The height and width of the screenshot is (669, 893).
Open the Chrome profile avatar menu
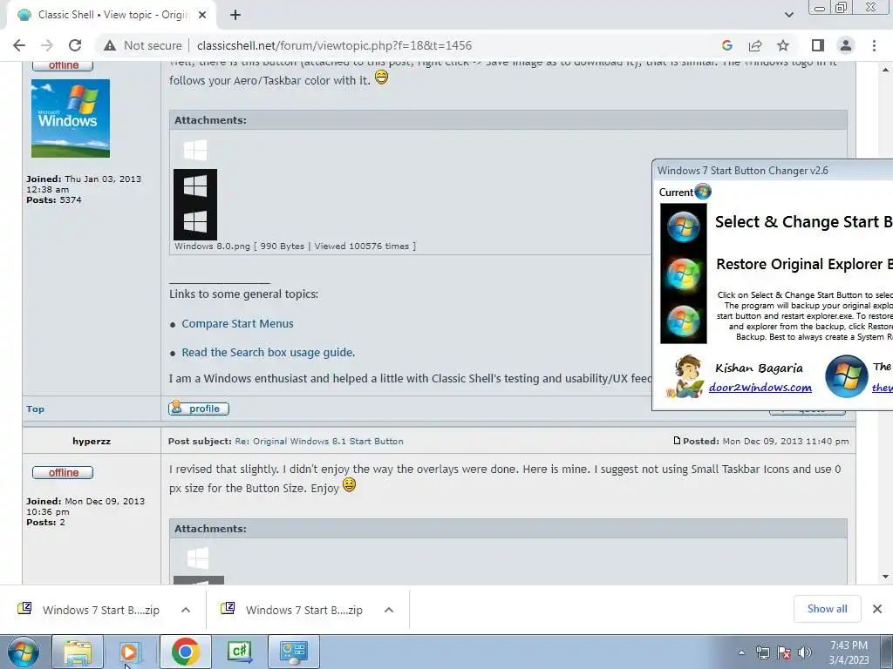click(846, 45)
